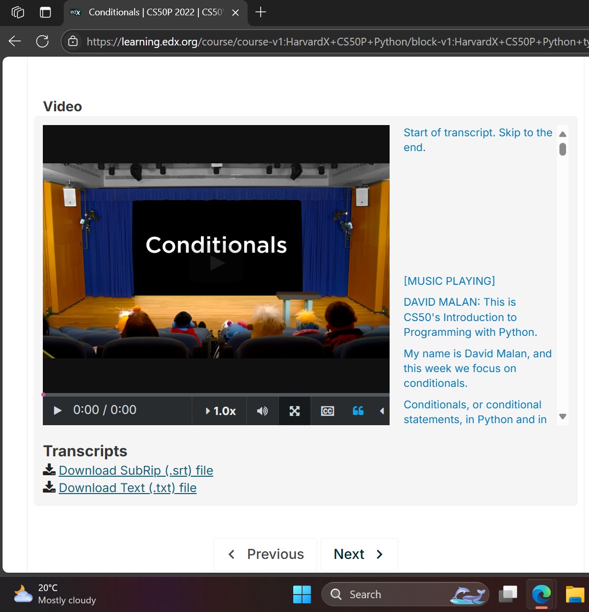Click the download icon beside SubRip file
This screenshot has height=612, width=589.
[49, 470]
